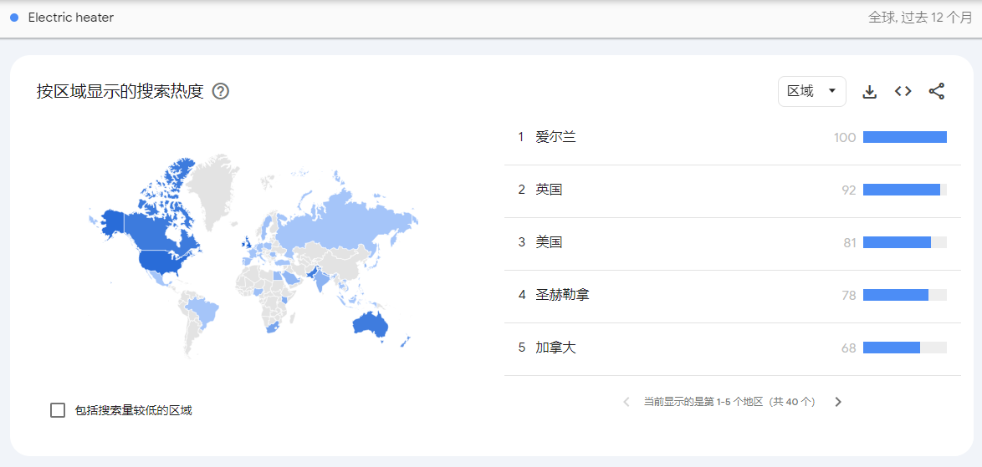The image size is (982, 467).
Task: Click the help question mark icon
Action: (221, 91)
